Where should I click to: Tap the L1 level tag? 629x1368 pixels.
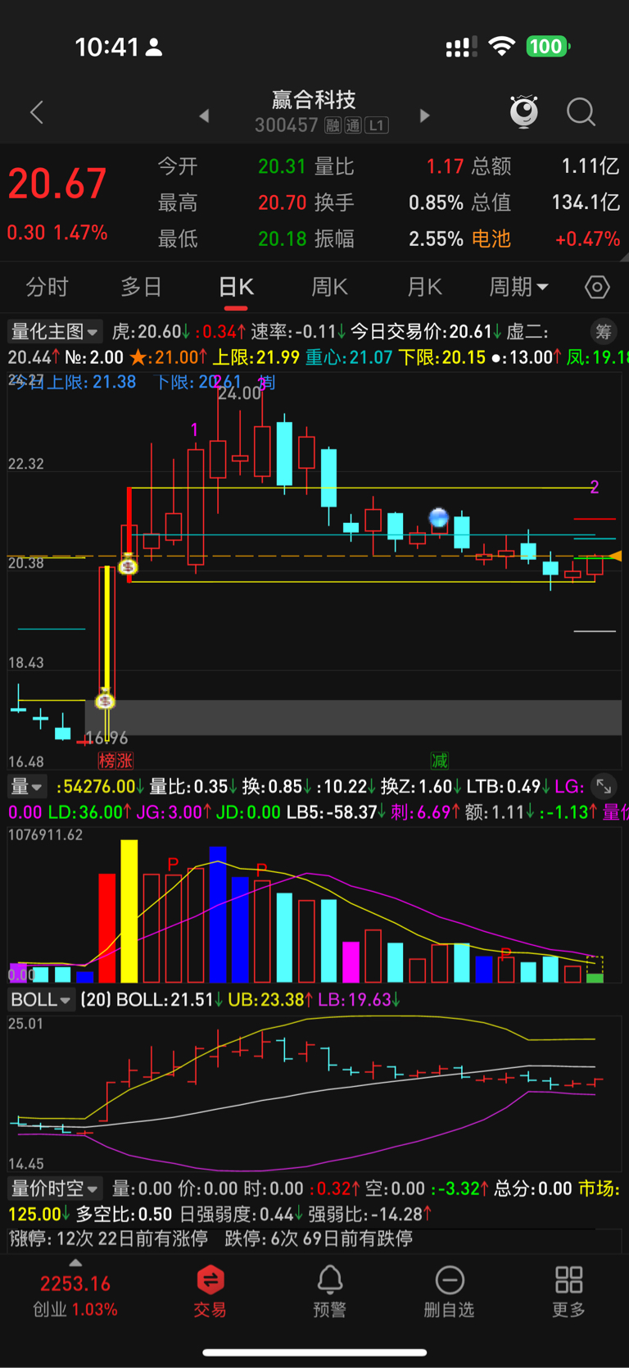pyautogui.click(x=376, y=125)
